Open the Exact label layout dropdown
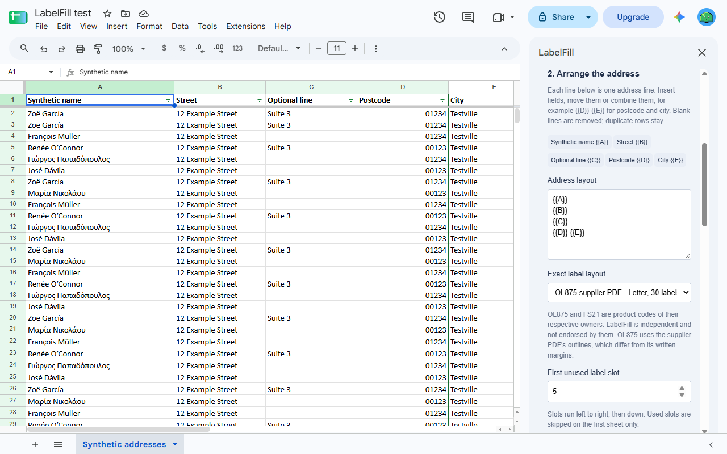 tap(619, 292)
